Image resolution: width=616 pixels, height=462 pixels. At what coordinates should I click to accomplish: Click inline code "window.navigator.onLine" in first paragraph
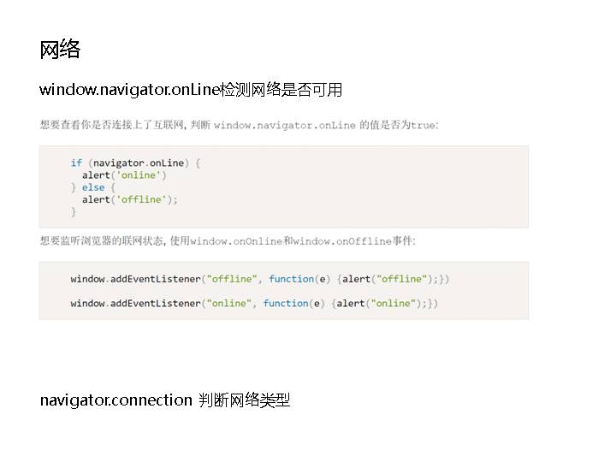click(284, 125)
